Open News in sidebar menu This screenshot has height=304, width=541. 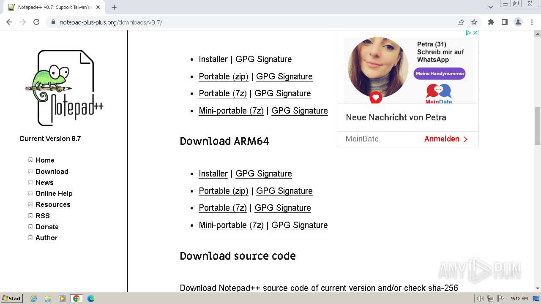click(44, 182)
